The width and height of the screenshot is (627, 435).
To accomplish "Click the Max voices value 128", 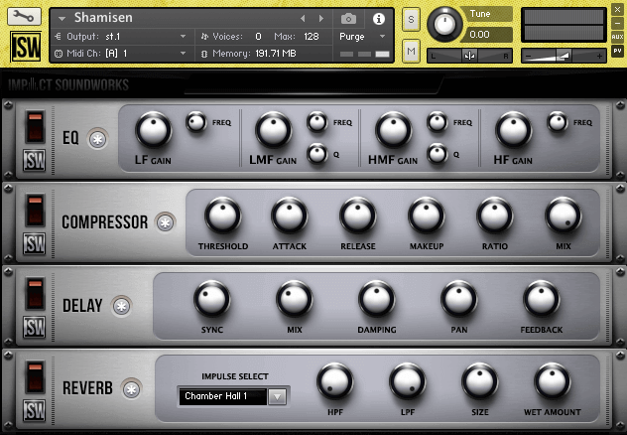I will pos(312,37).
